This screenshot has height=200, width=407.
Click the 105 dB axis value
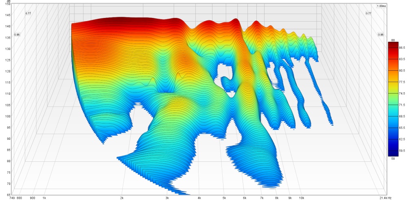click(x=8, y=105)
